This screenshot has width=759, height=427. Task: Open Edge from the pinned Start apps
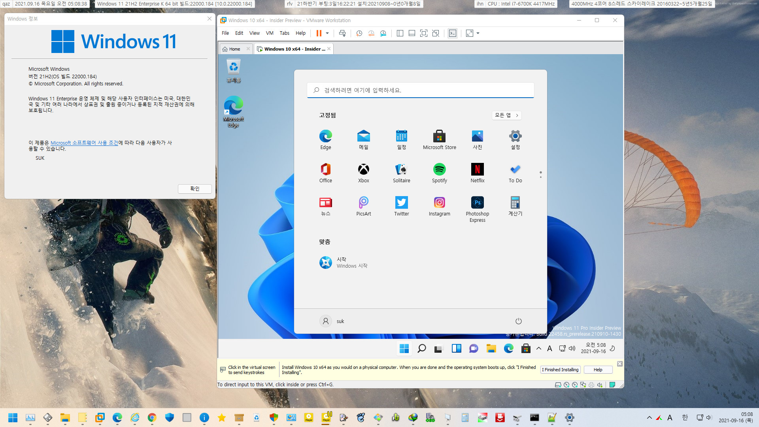(x=326, y=140)
